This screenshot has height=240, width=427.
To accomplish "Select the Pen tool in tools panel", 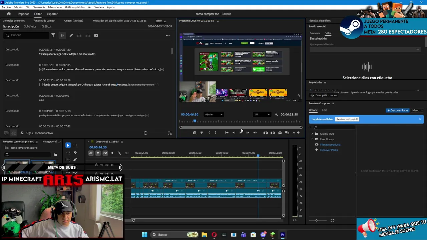I will click(x=75, y=159).
